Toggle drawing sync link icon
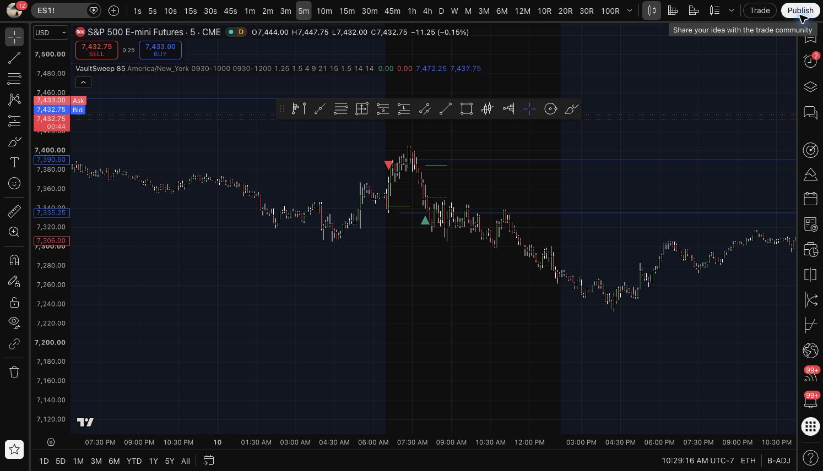Screen dimensions: 823x471 (14, 344)
